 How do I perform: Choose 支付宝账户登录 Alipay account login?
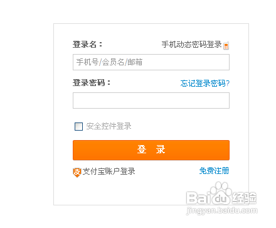pyautogui.click(x=109, y=171)
